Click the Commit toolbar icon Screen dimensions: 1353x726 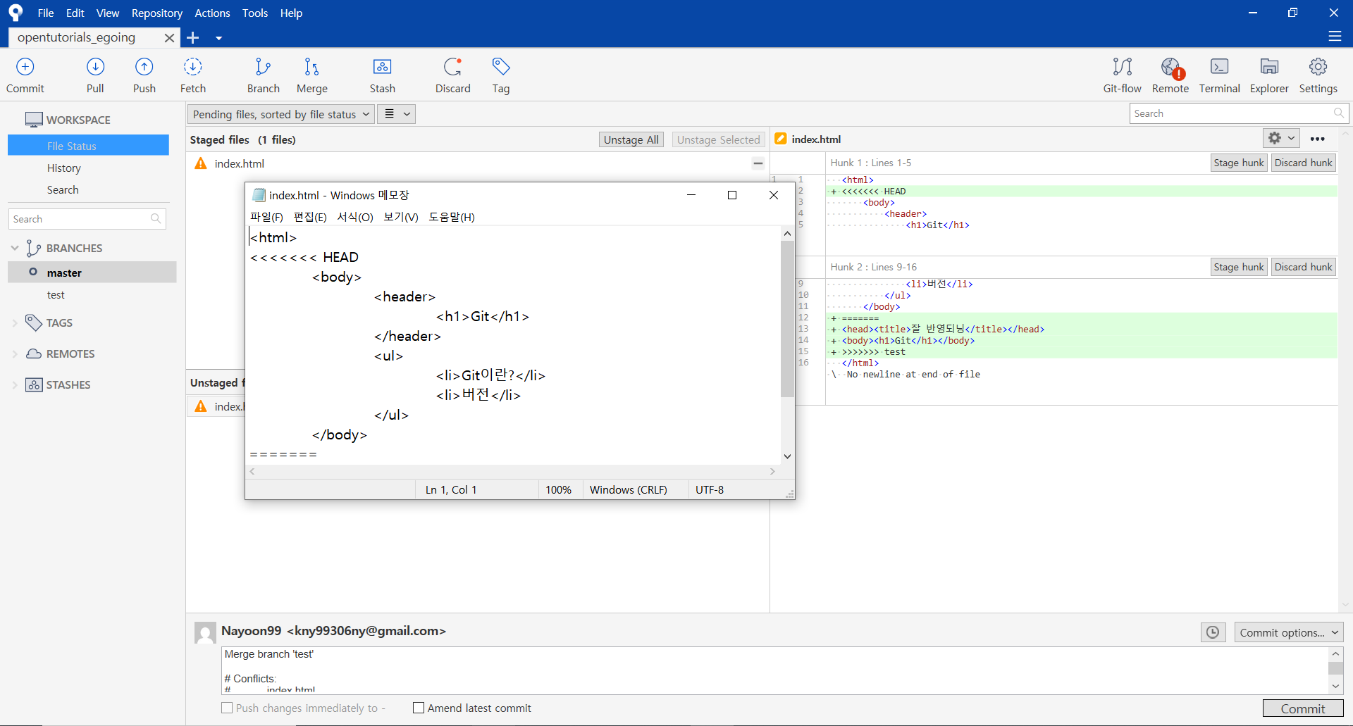[x=25, y=75]
